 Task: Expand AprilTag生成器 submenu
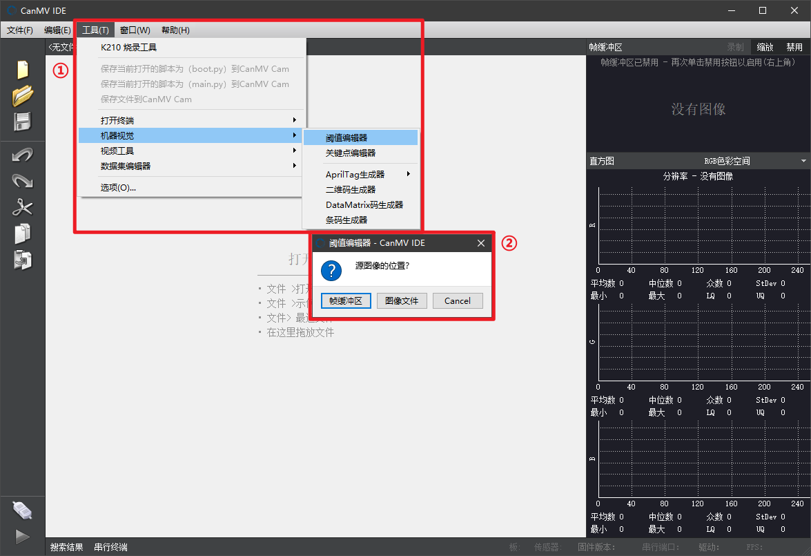pyautogui.click(x=360, y=175)
